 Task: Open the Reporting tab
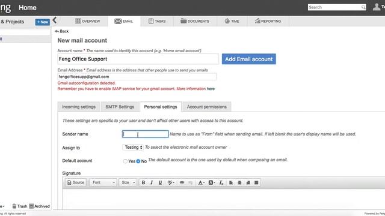click(x=268, y=22)
